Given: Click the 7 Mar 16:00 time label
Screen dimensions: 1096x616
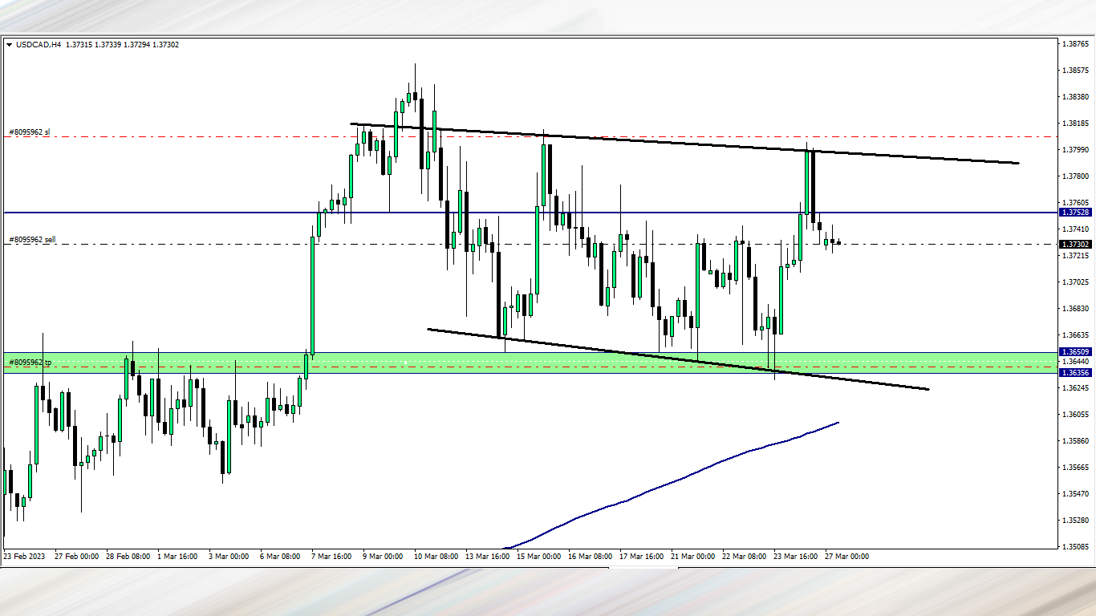Looking at the screenshot, I should [331, 556].
